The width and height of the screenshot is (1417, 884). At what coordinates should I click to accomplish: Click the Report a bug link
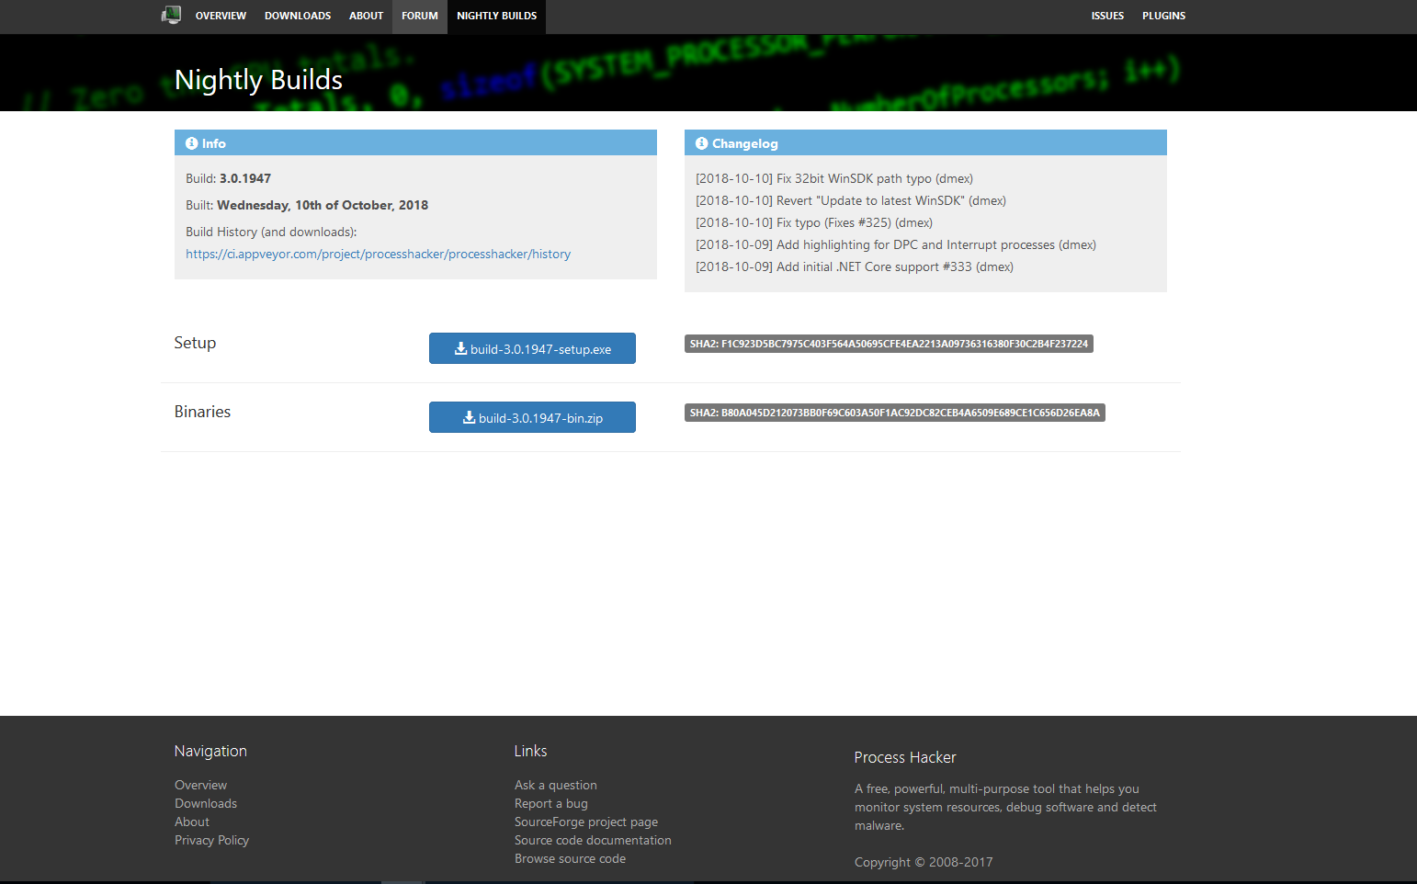[551, 803]
